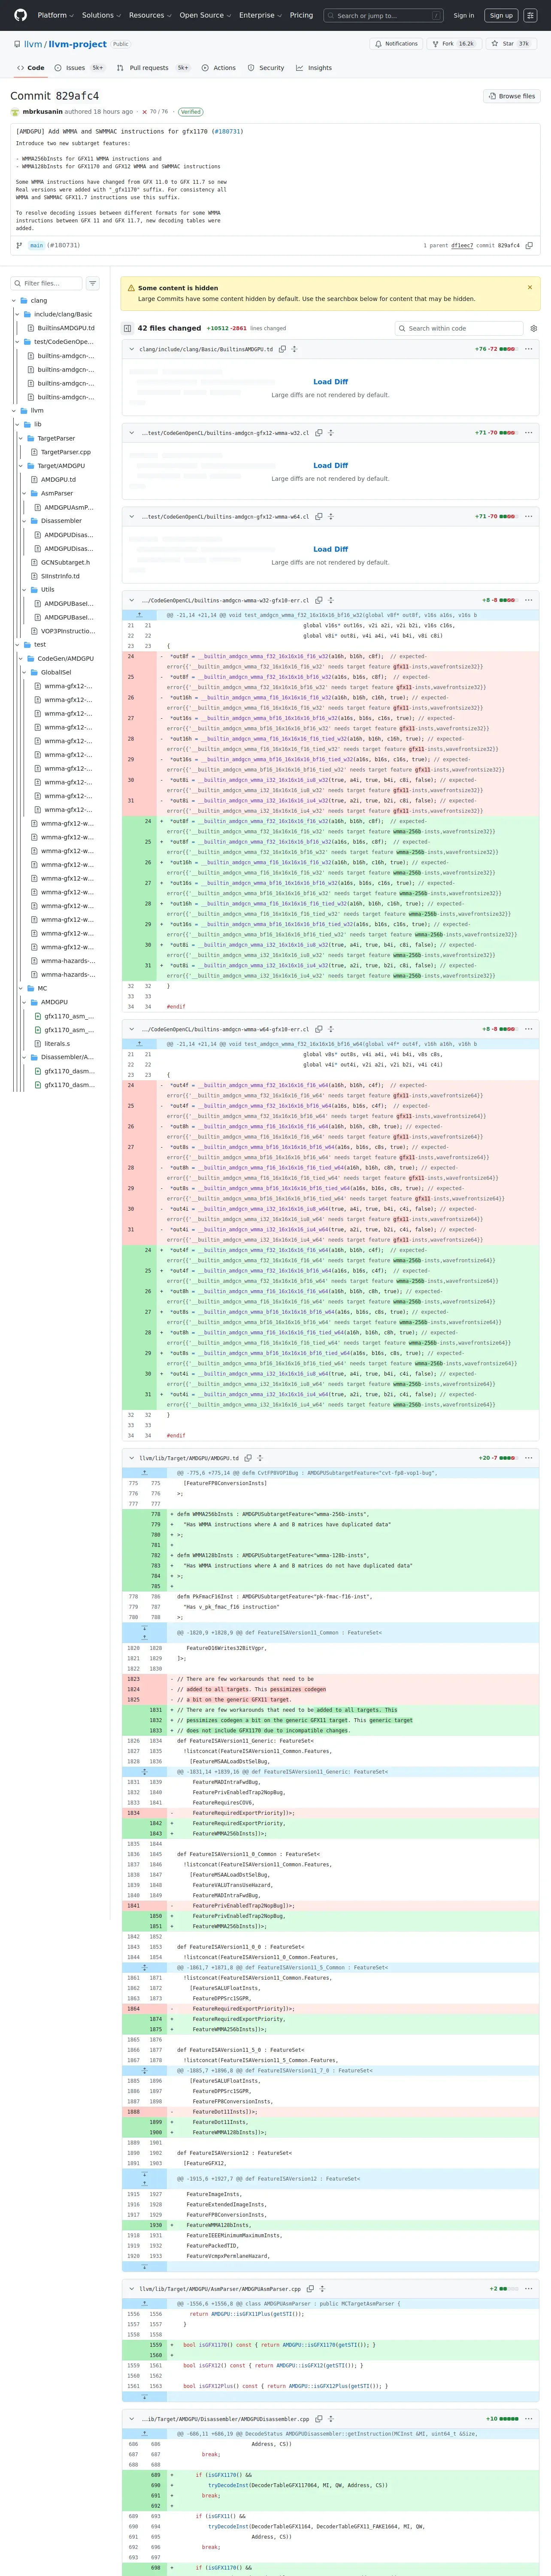Viewport: 551px width, 2576px height.
Task: Open the main branch label link
Action: coord(36,245)
